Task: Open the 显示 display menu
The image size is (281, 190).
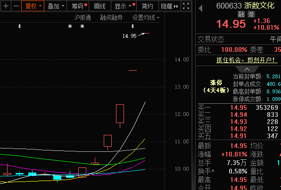Action: pyautogui.click(x=124, y=6)
